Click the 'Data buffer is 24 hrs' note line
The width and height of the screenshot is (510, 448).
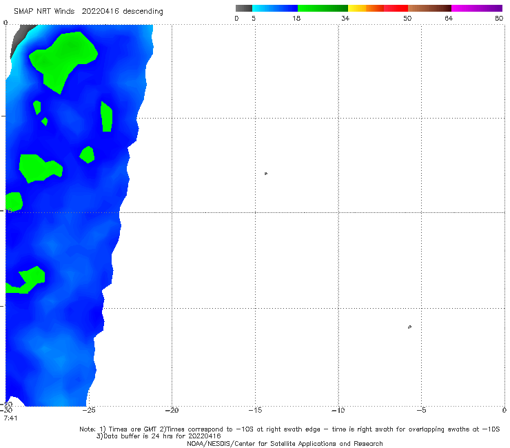click(x=159, y=436)
